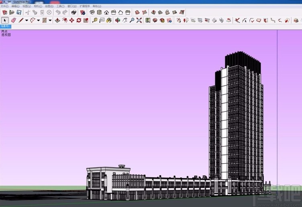
Task: Undo the last action
Action: (x=58, y=12)
